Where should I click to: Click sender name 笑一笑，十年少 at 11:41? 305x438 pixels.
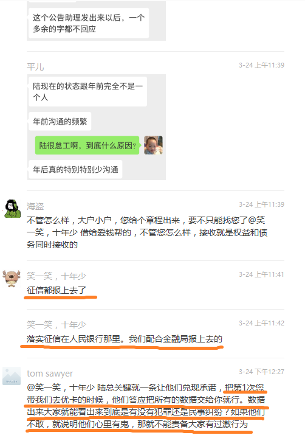coord(57,276)
